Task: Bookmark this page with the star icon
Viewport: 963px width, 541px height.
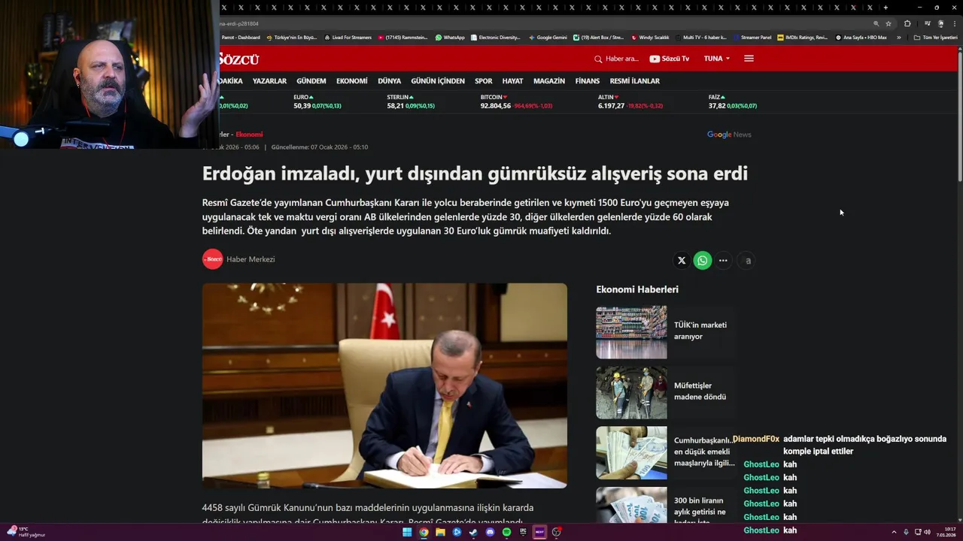Action: (x=889, y=23)
